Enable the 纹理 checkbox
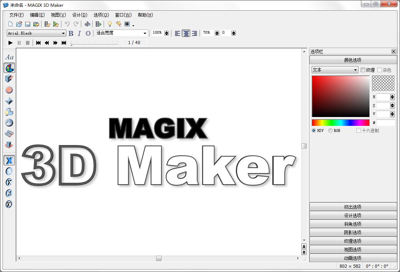 point(363,70)
